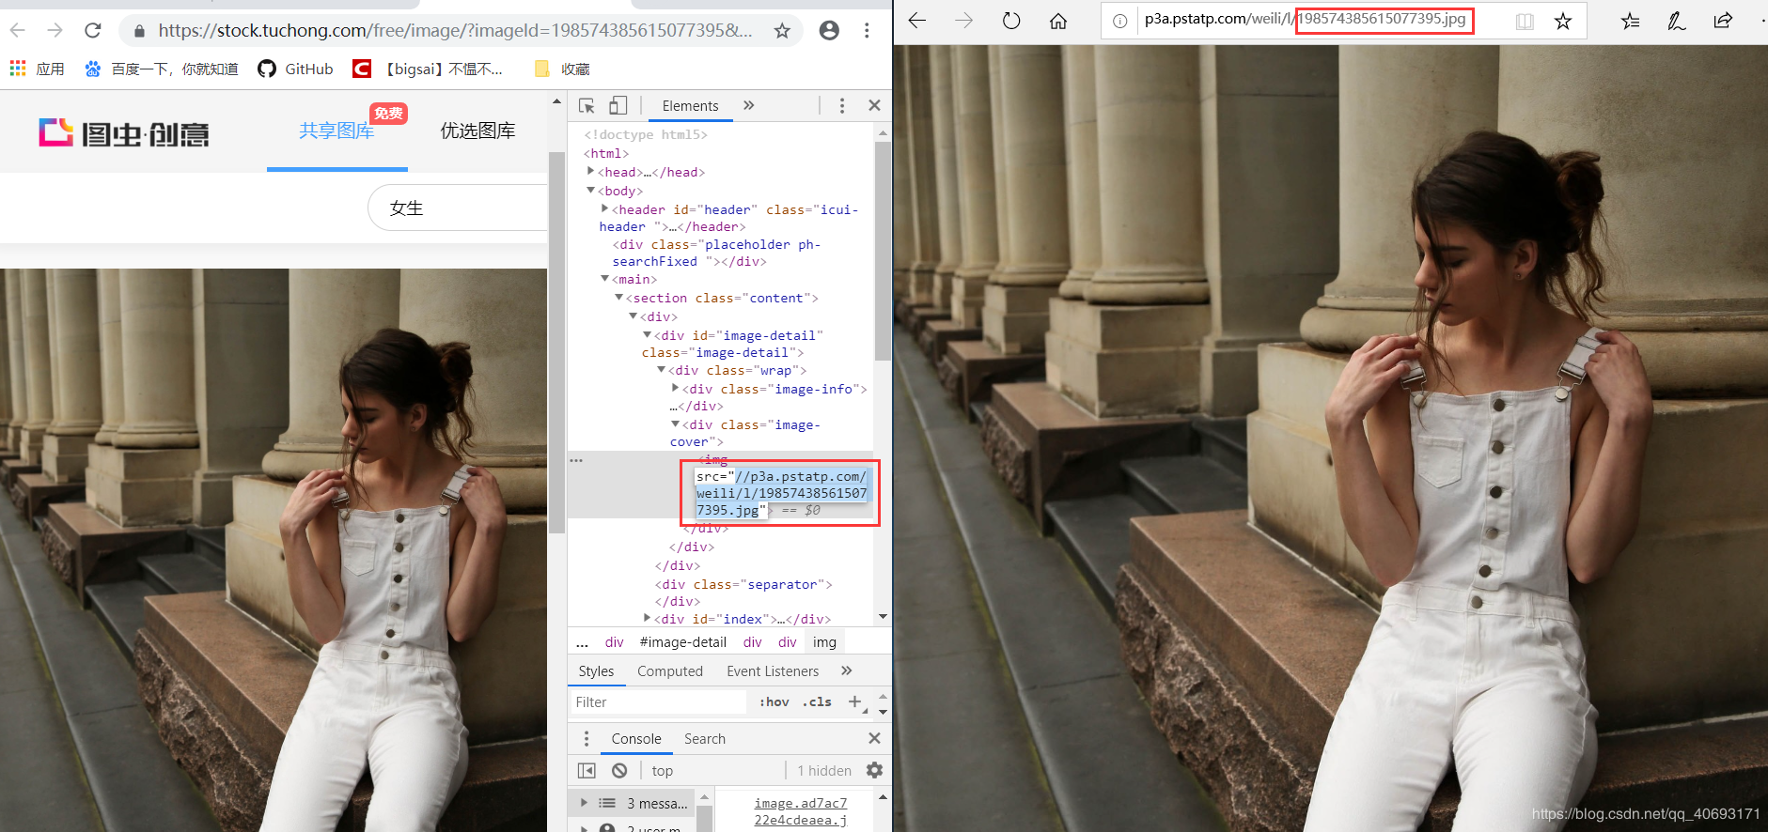Viewport: 1768px width, 832px height.
Task: Select the placeholder div element
Action: point(716,253)
